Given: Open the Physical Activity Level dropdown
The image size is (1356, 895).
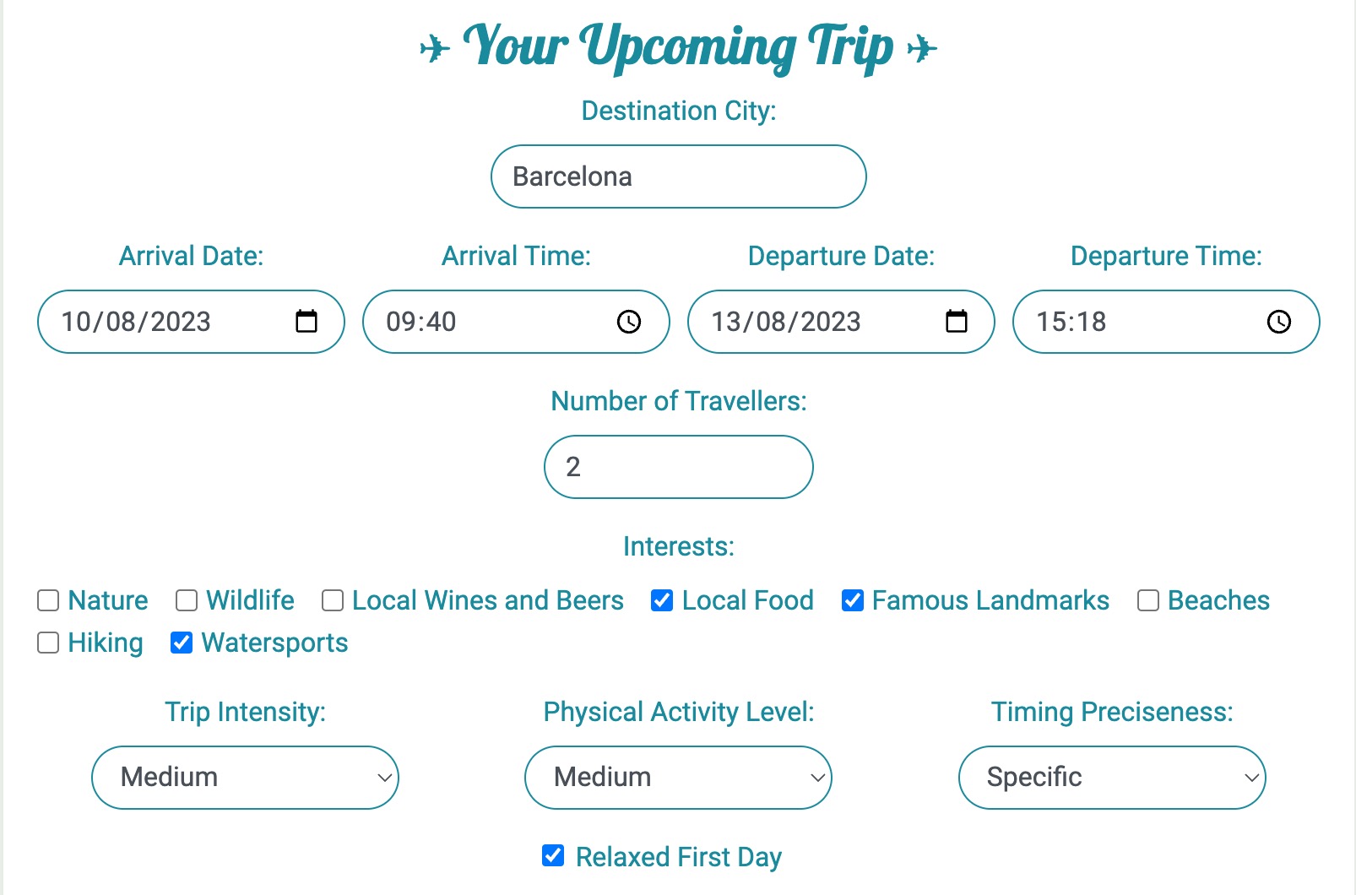Looking at the screenshot, I should 678,778.
